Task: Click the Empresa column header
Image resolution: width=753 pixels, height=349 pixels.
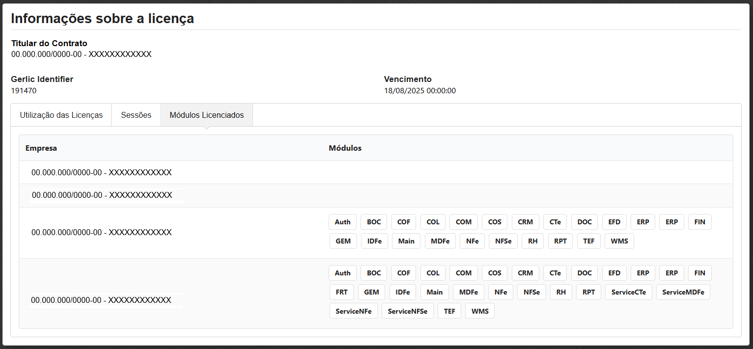Action: pyautogui.click(x=41, y=148)
